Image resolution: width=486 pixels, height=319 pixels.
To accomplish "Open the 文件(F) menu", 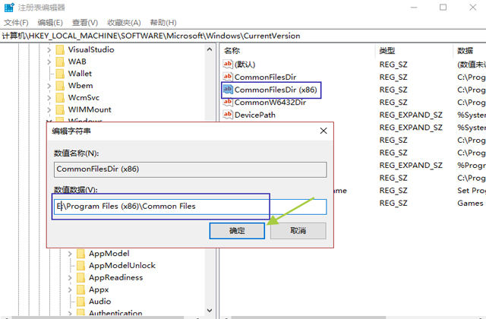I will pyautogui.click(x=16, y=23).
